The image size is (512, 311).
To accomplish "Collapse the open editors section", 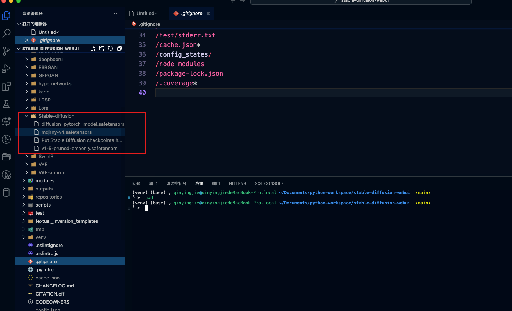I will [19, 24].
